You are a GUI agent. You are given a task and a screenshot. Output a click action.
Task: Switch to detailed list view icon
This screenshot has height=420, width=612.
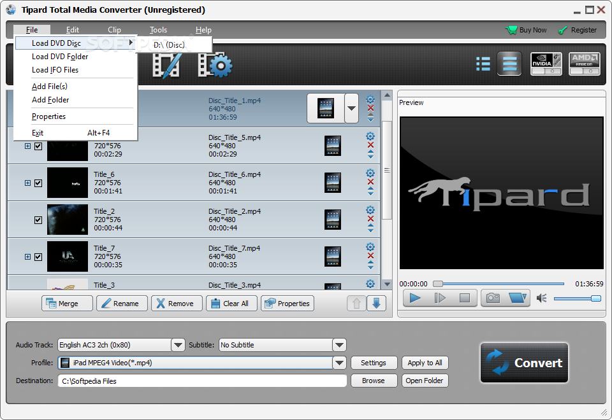coord(509,64)
